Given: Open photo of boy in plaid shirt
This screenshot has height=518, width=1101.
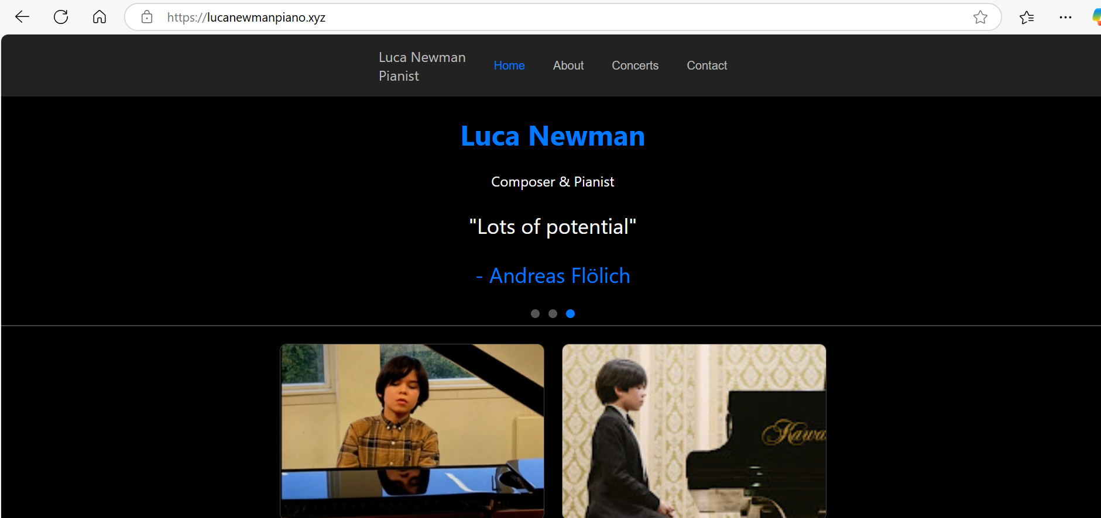Looking at the screenshot, I should 412,431.
